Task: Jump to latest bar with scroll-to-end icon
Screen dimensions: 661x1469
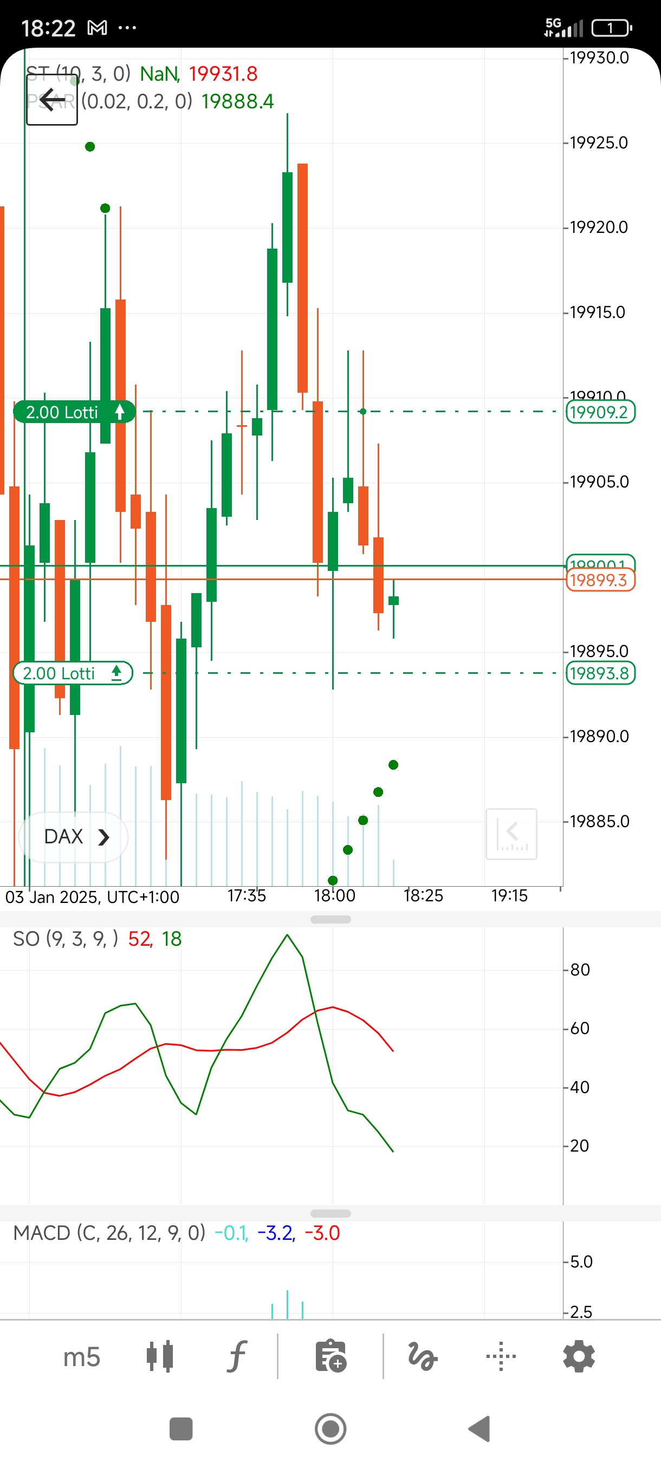Action: (511, 833)
